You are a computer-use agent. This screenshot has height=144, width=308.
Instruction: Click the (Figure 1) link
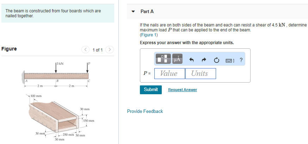[x=149, y=35]
